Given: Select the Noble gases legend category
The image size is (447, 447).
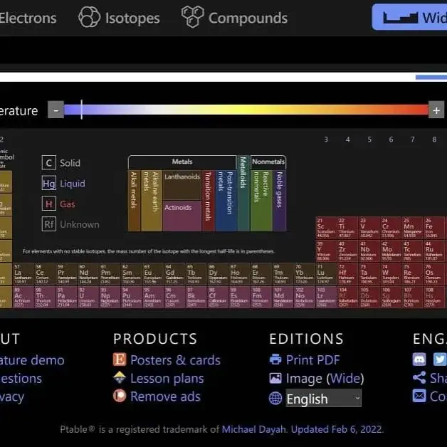Looking at the screenshot, I should point(279,201).
